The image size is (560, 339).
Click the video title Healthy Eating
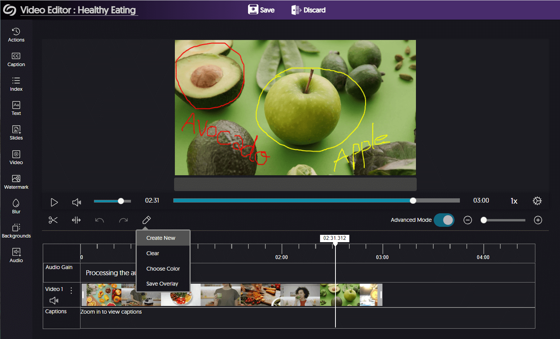pos(107,10)
